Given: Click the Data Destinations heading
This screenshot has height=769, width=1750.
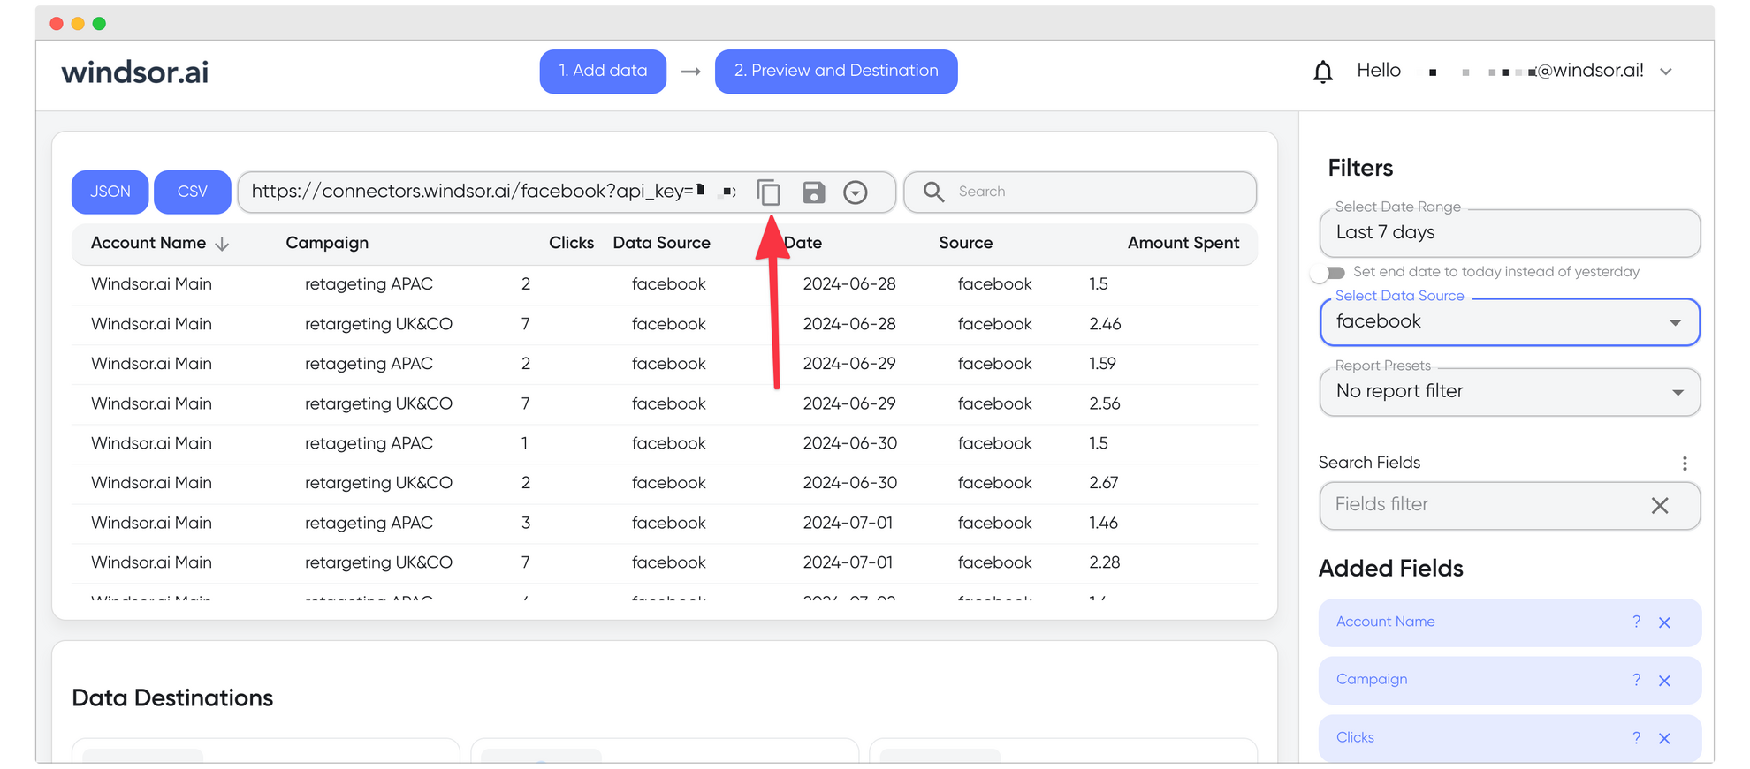Looking at the screenshot, I should (x=172, y=698).
